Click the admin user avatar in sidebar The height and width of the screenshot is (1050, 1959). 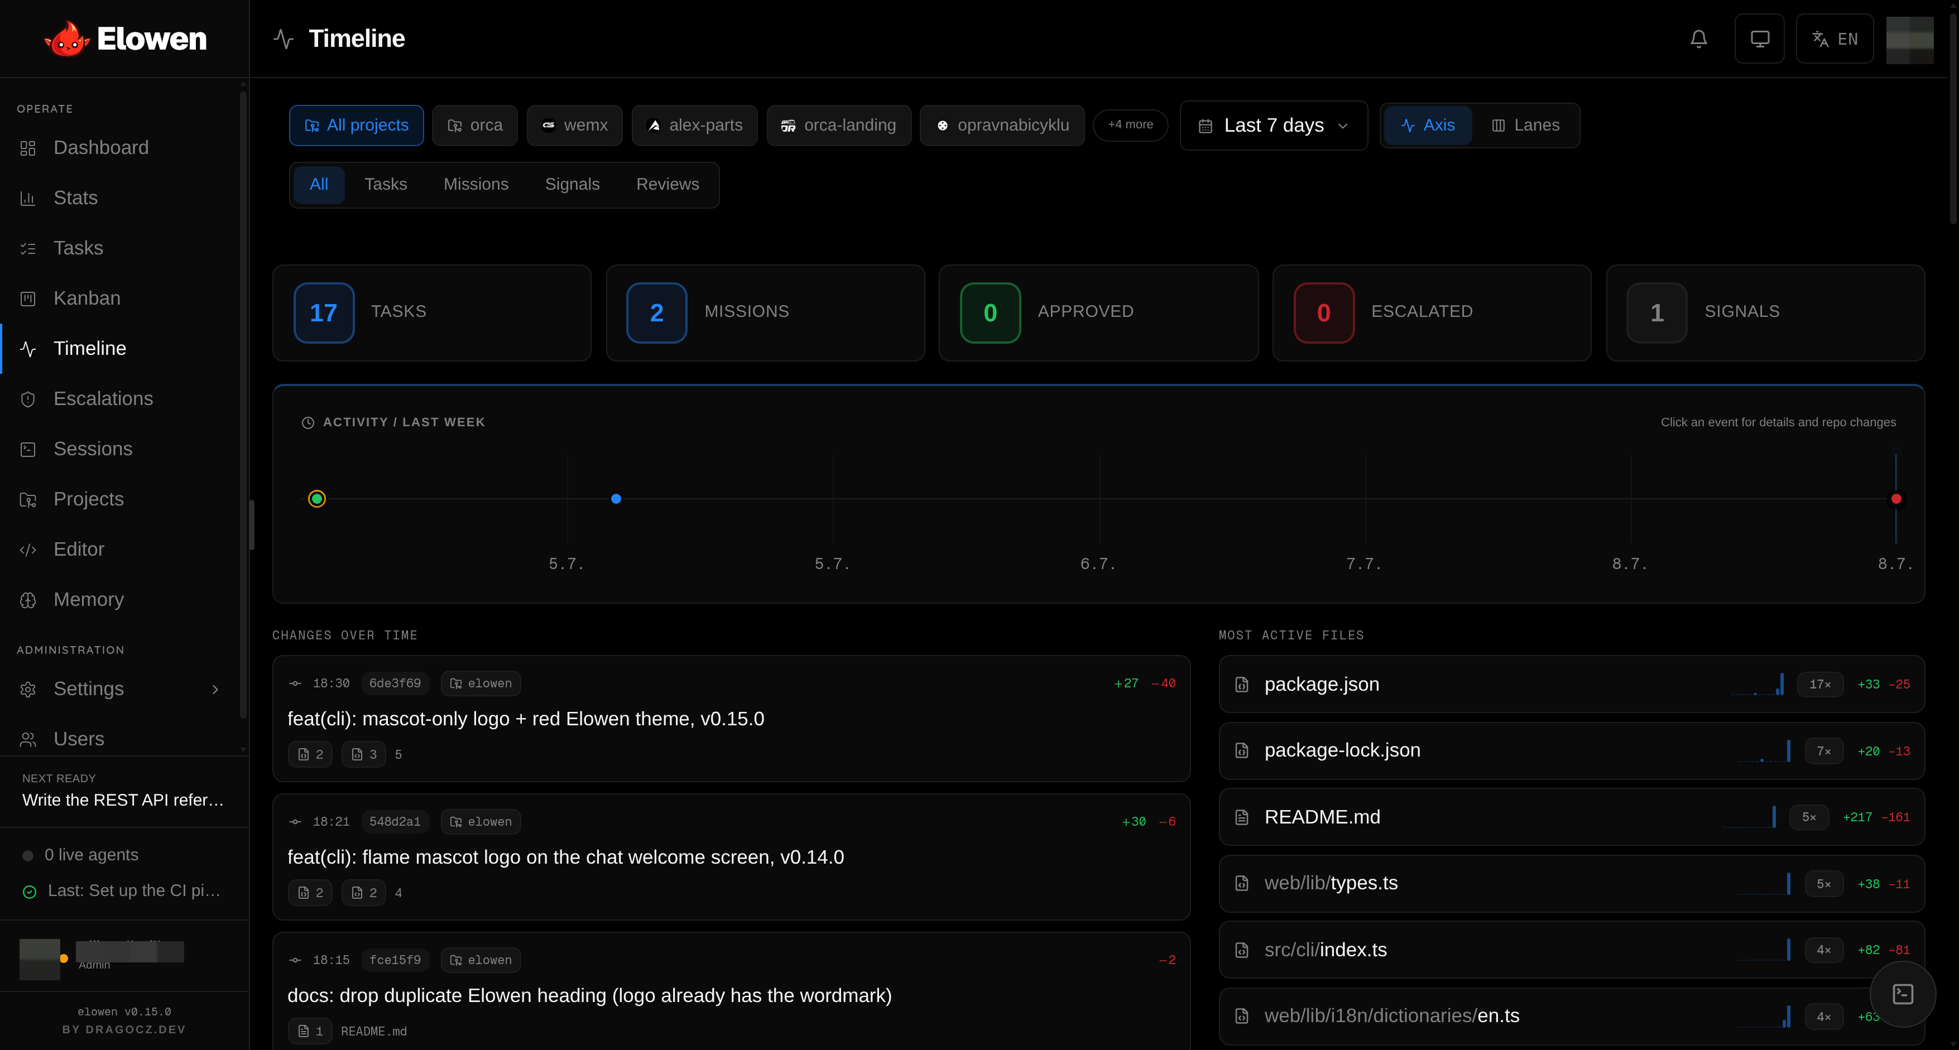(40, 959)
